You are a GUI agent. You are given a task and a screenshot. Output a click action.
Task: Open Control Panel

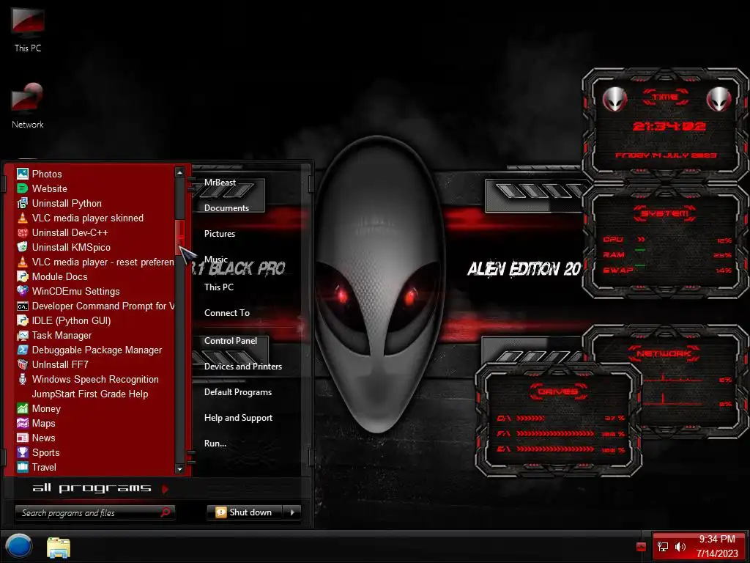[x=231, y=341]
